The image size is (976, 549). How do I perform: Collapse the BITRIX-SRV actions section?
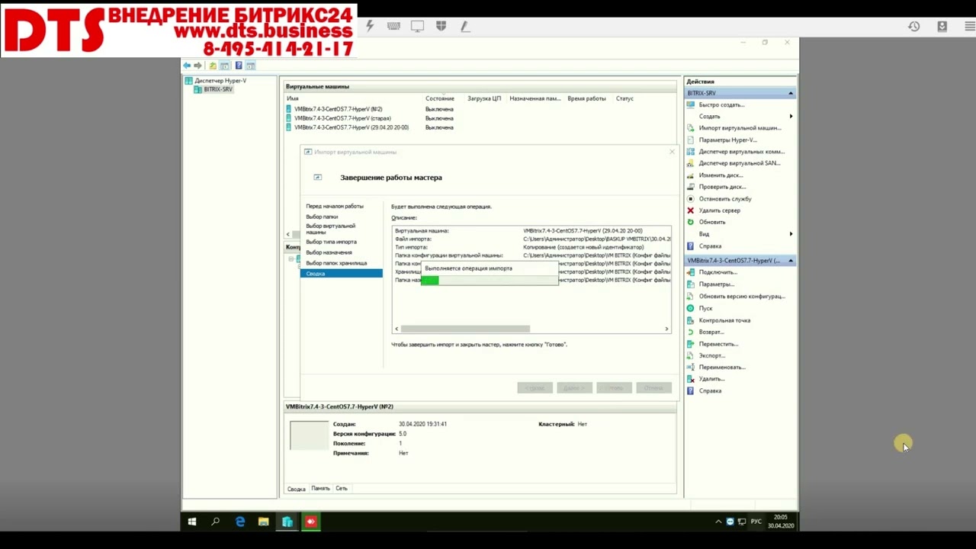click(791, 93)
